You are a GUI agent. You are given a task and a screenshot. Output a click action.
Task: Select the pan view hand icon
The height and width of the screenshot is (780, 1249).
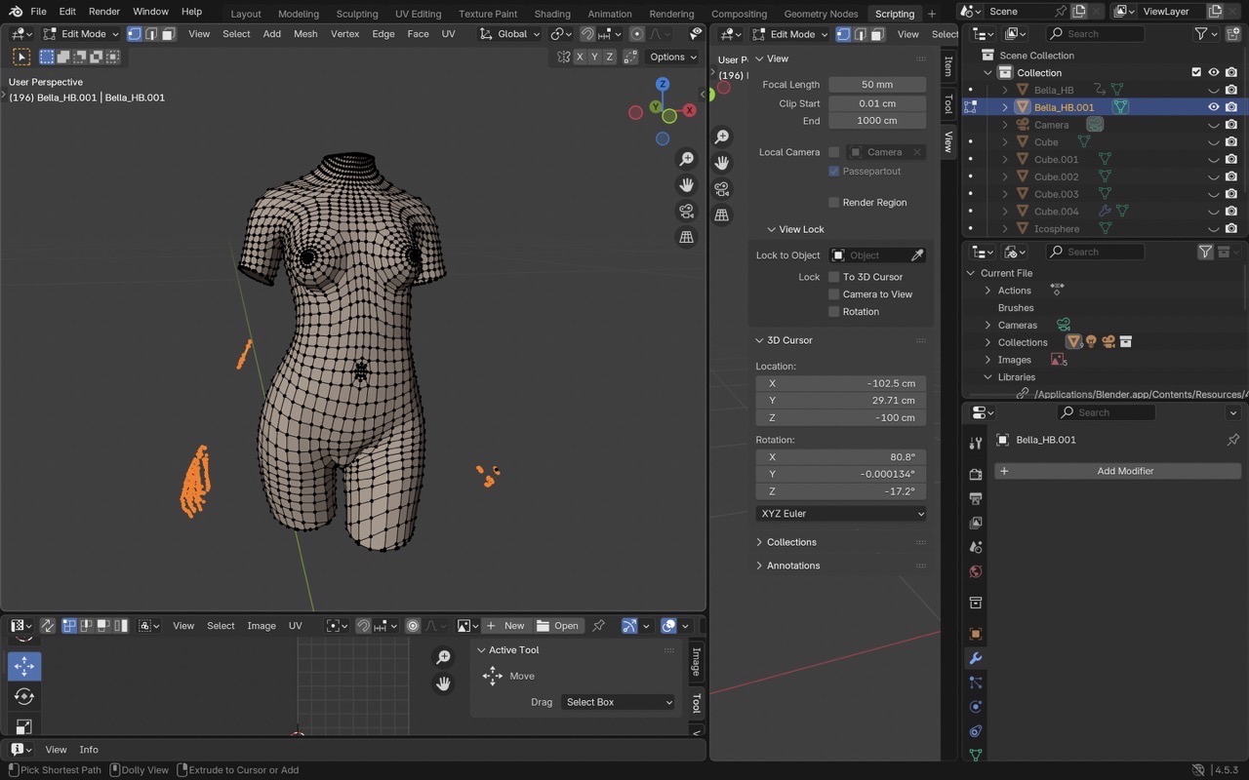(687, 185)
